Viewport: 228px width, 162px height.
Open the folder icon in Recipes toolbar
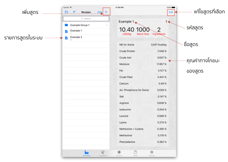tap(67, 12)
